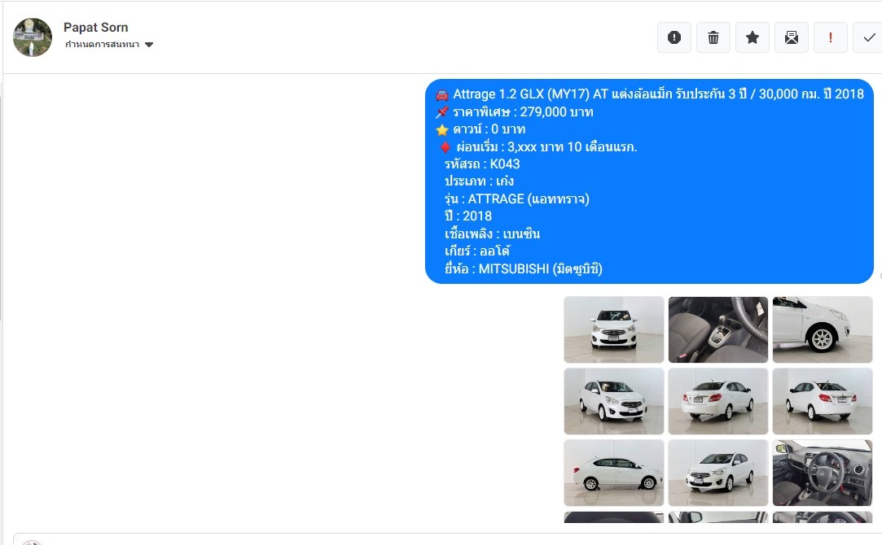Mark conversation as spam with circled exclamation icon
882x545 pixels.
674,37
